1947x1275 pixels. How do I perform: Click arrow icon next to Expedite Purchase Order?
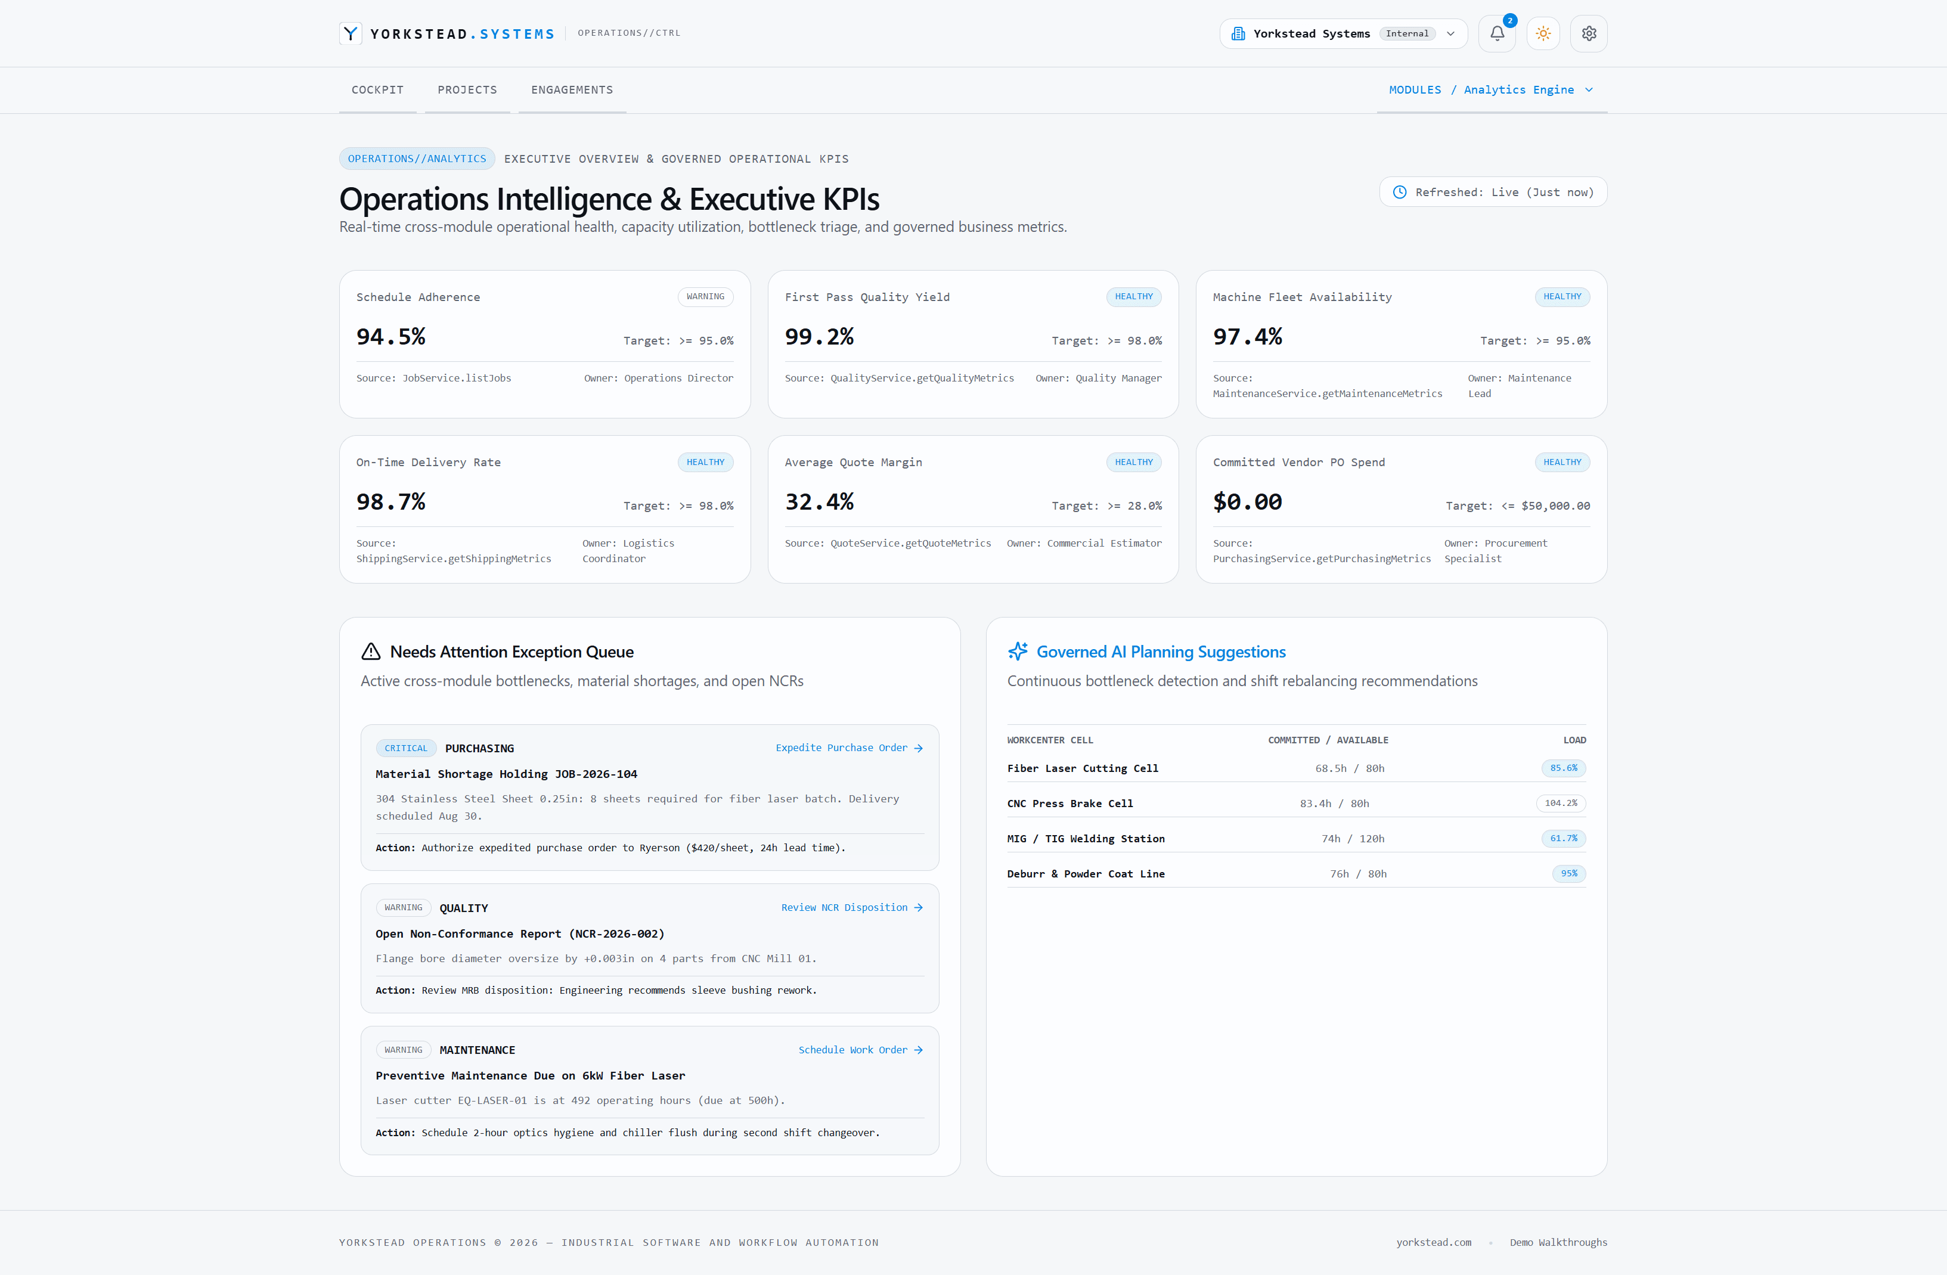click(x=918, y=748)
